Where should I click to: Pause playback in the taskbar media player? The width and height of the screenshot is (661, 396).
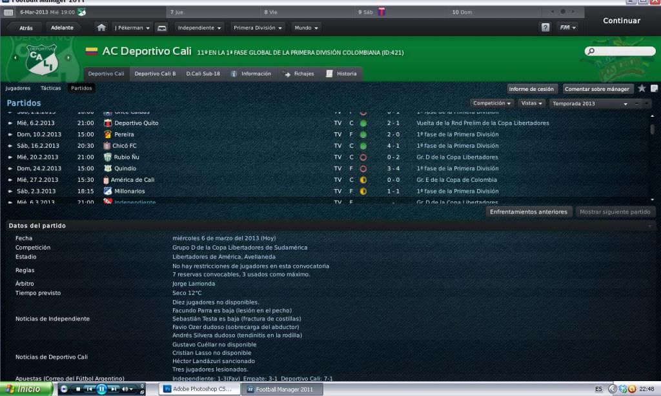[101, 390]
